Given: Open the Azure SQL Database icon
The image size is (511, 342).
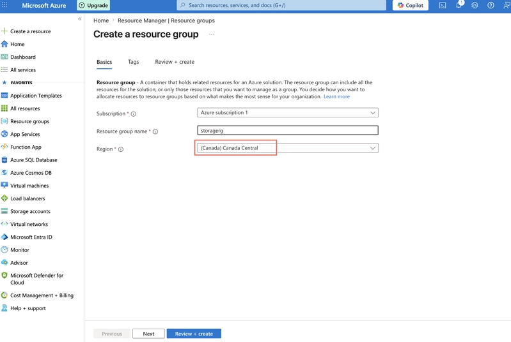Looking at the screenshot, I should [4, 160].
